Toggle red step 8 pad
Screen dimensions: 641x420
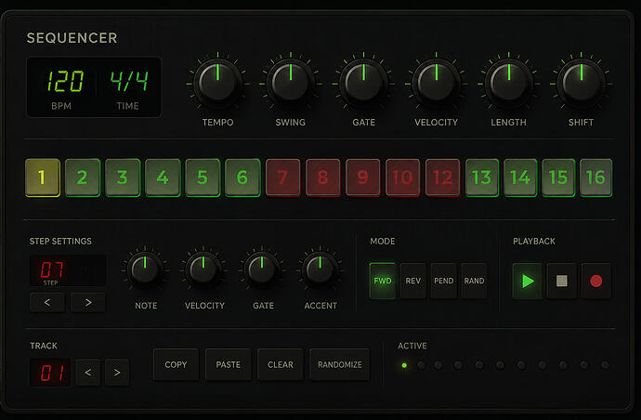coord(323,177)
